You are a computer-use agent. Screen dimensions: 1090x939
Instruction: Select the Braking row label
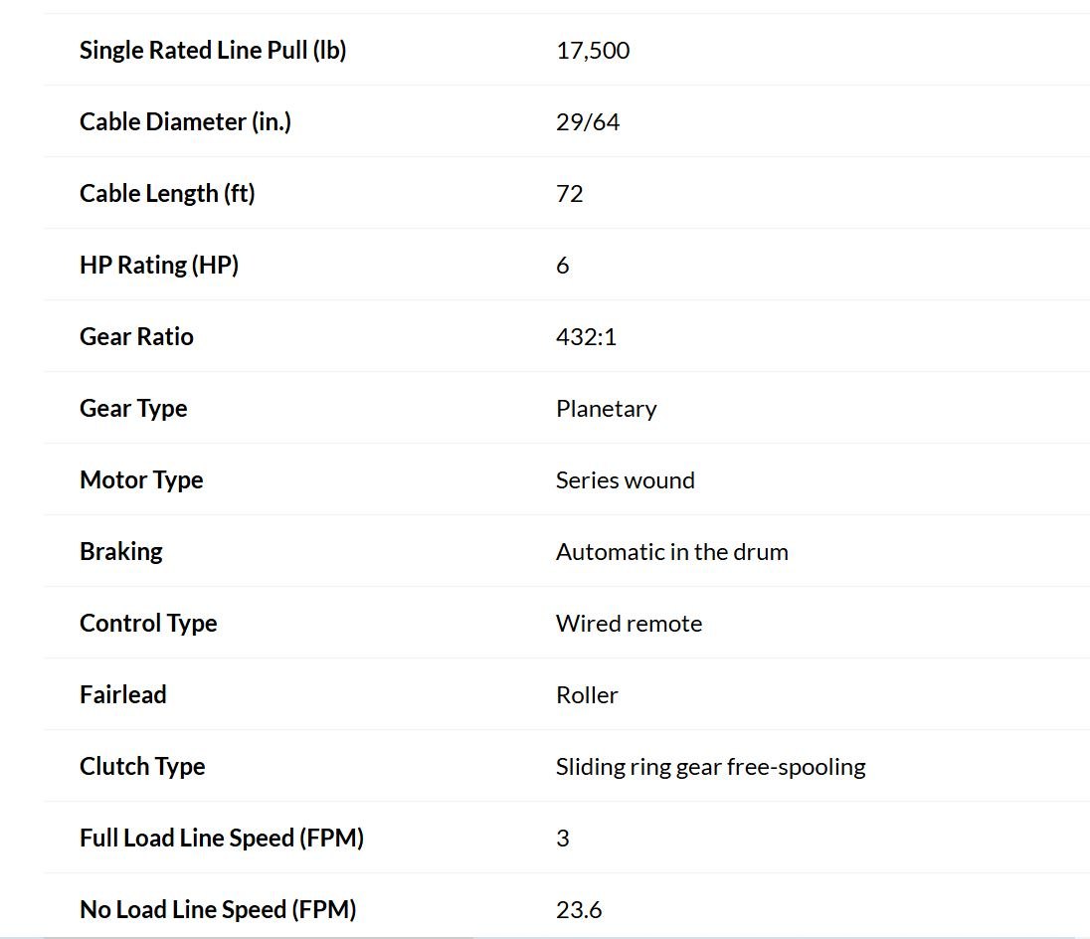tap(121, 551)
